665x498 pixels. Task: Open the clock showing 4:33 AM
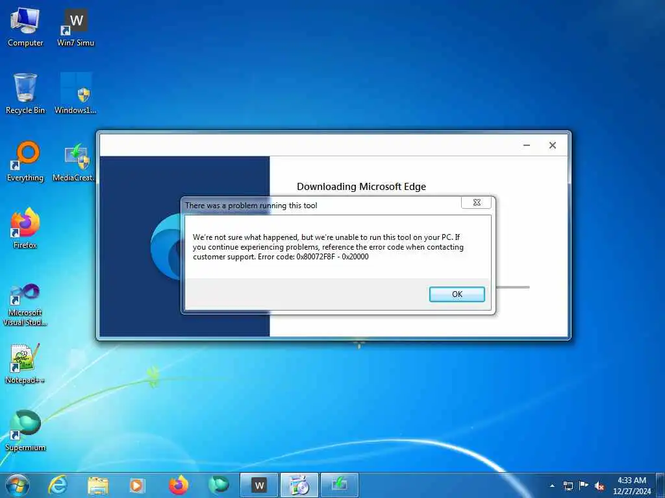pyautogui.click(x=631, y=486)
